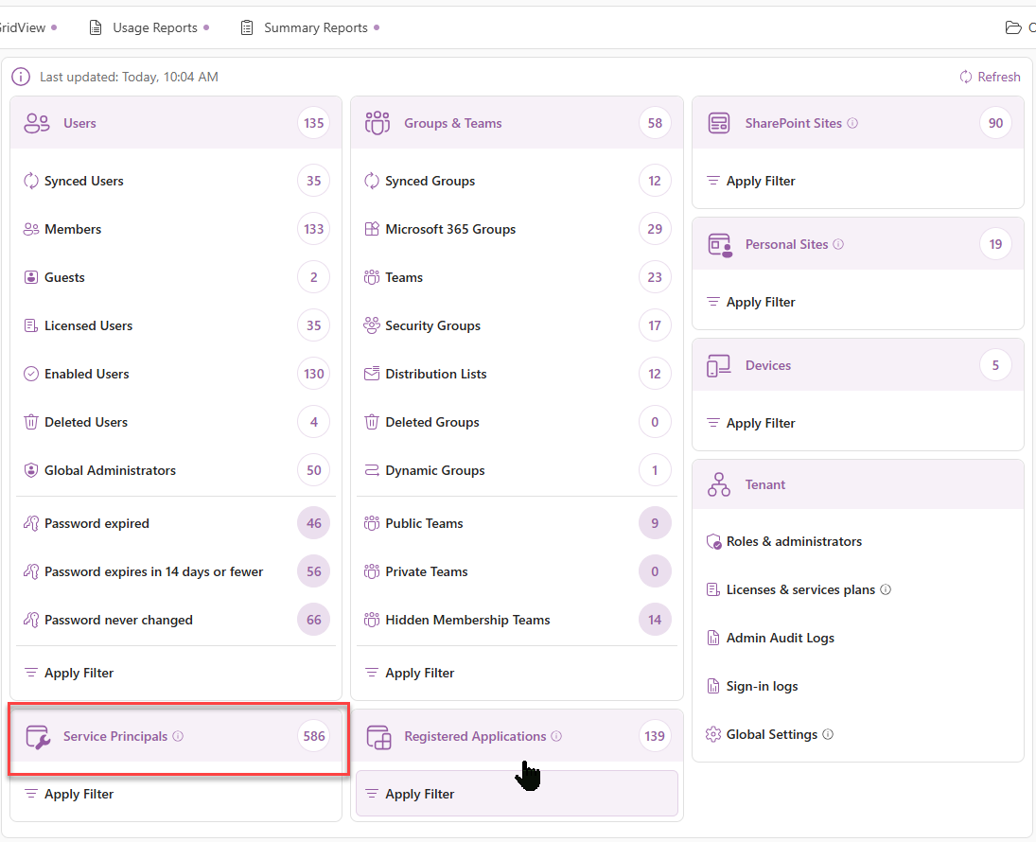This screenshot has width=1036, height=842.
Task: Refresh the dashboard data
Action: coord(990,77)
